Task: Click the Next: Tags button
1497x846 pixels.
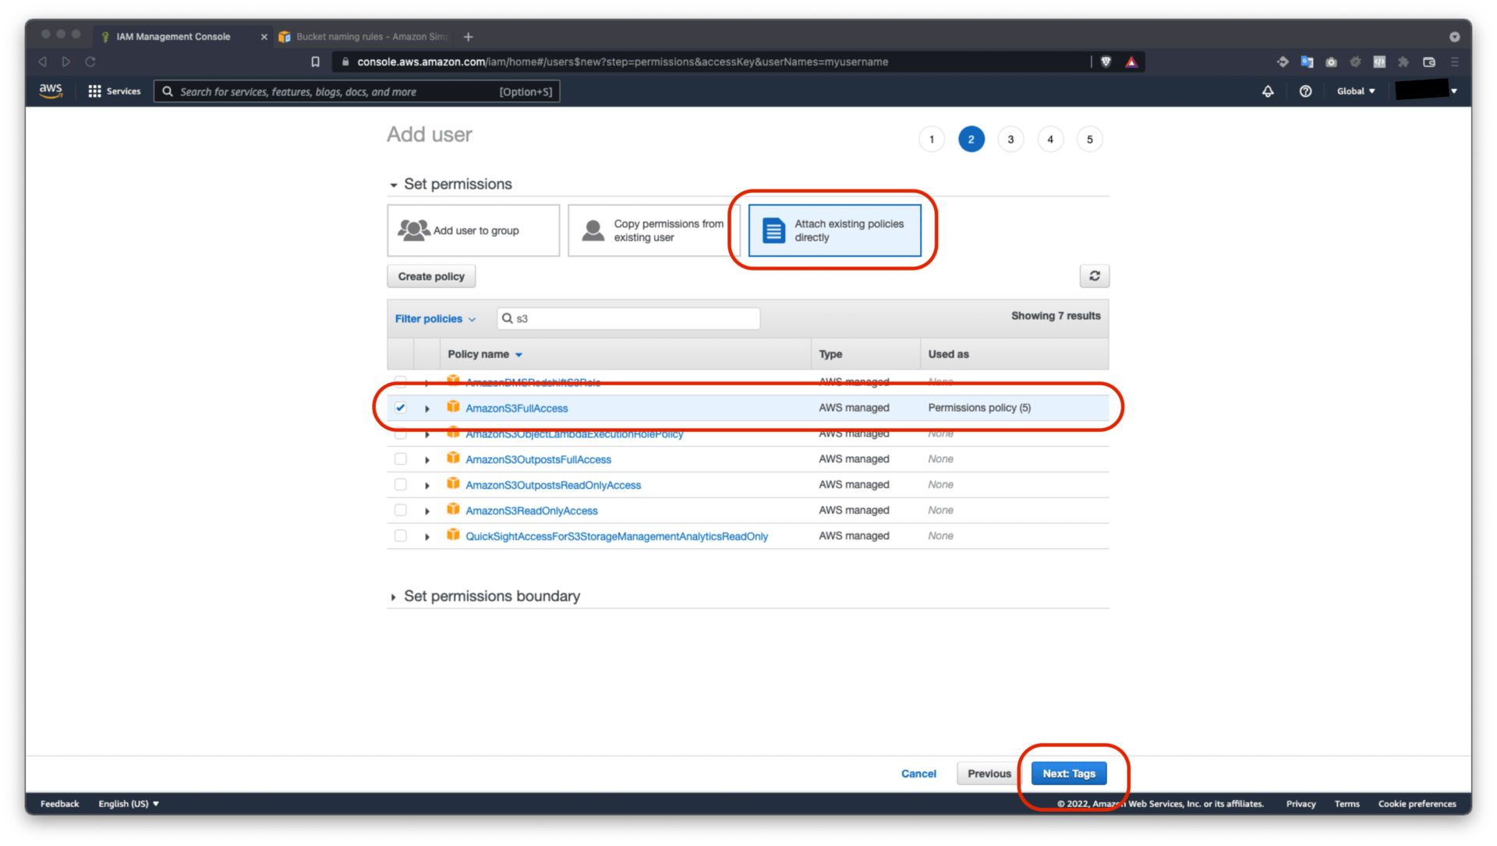Action: (1068, 773)
